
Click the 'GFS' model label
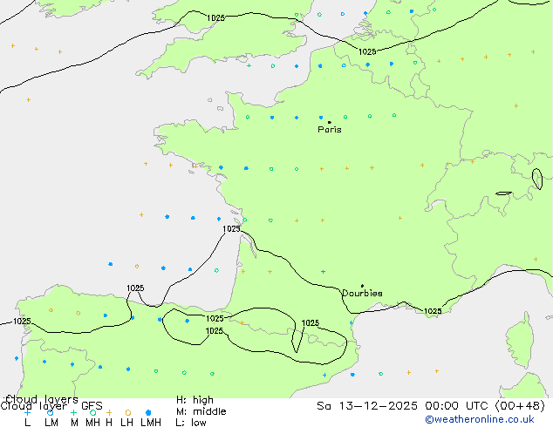coord(92,406)
